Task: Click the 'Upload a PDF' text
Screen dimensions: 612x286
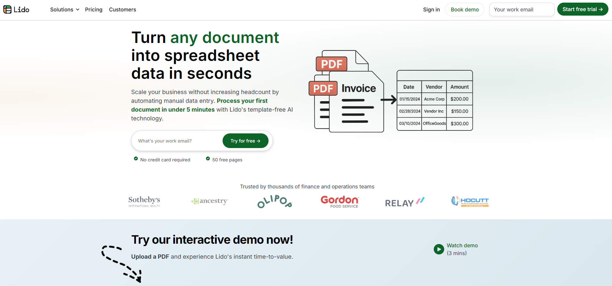Action: 150,257
